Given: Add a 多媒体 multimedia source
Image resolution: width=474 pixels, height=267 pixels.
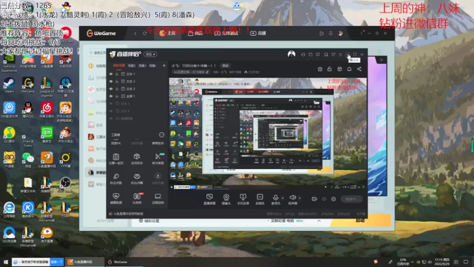Looking at the screenshot, I should tap(260, 199).
